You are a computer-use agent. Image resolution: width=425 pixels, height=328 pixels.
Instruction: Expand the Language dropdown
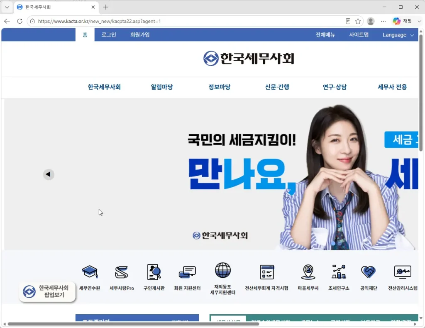pyautogui.click(x=398, y=35)
